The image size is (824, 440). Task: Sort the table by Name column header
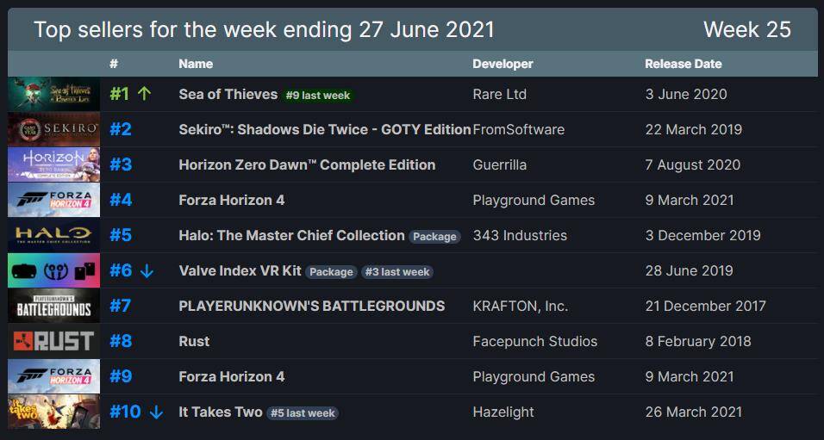[196, 64]
